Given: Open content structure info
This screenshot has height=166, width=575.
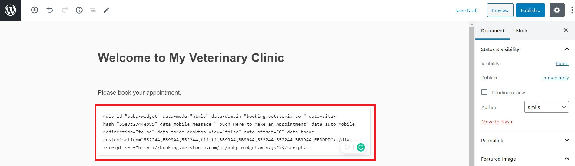Looking at the screenshot, I should coord(79,10).
